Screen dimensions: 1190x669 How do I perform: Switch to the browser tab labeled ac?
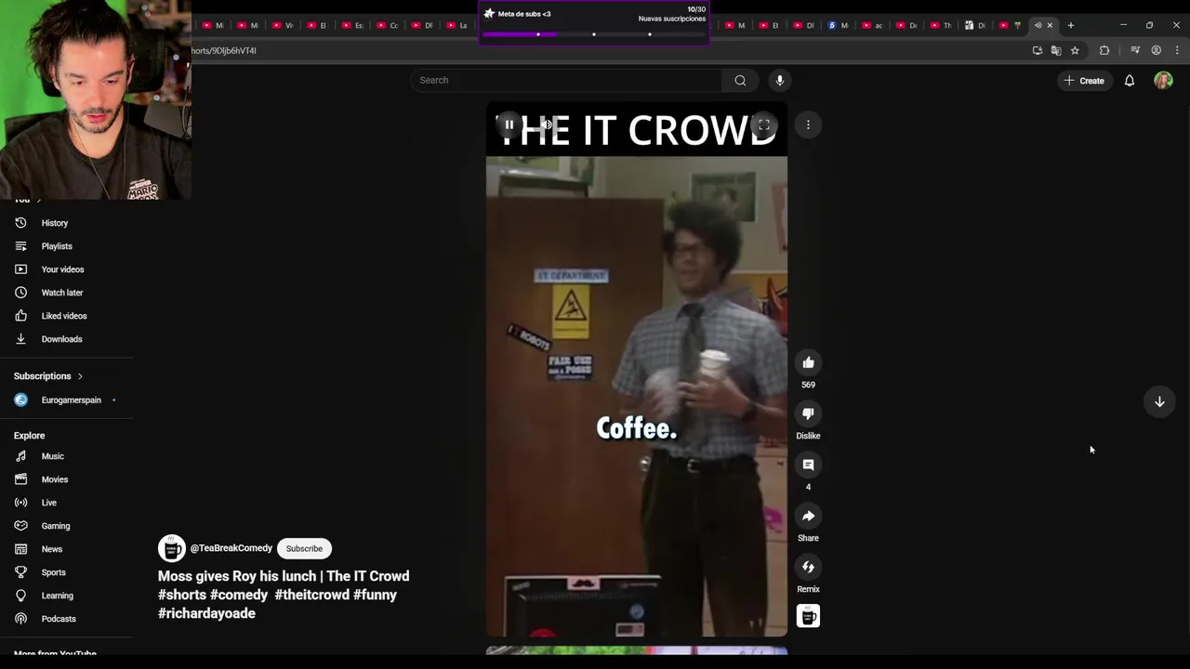873,25
